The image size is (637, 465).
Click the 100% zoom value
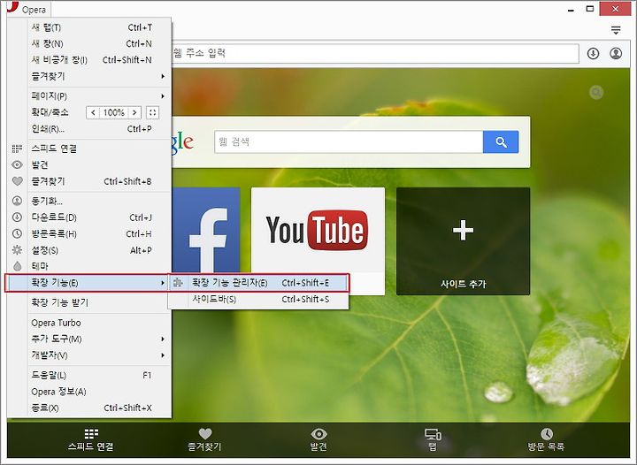click(114, 112)
